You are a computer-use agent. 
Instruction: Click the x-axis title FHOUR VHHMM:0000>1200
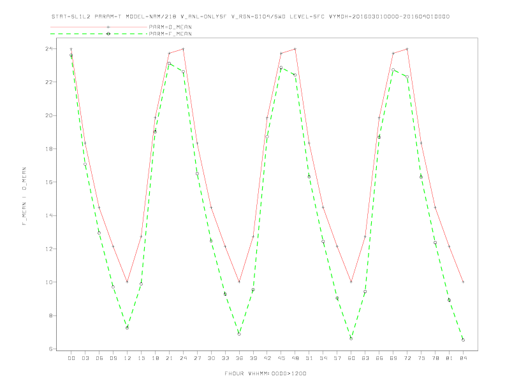tap(265, 373)
